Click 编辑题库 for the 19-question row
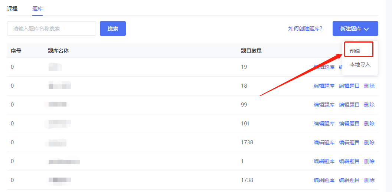Viewport: 392px width, 192px height. (324, 67)
